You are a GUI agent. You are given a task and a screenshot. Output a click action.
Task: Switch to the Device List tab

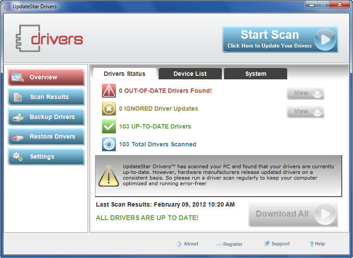pyautogui.click(x=190, y=74)
